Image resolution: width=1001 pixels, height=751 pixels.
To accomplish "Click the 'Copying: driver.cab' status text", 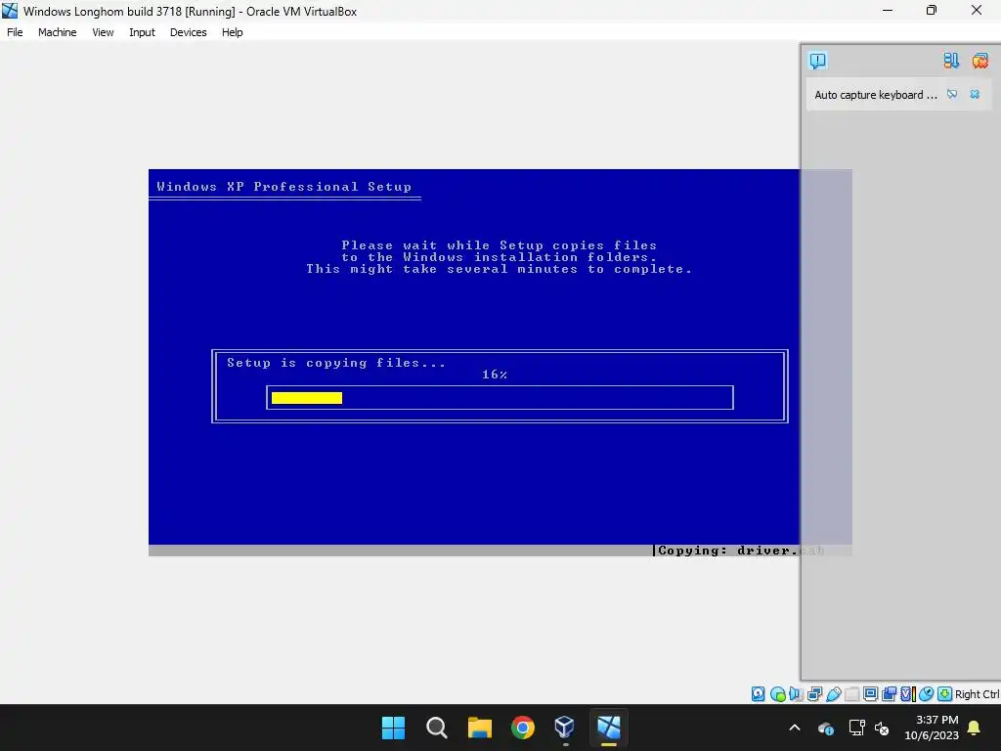I will [x=741, y=551].
